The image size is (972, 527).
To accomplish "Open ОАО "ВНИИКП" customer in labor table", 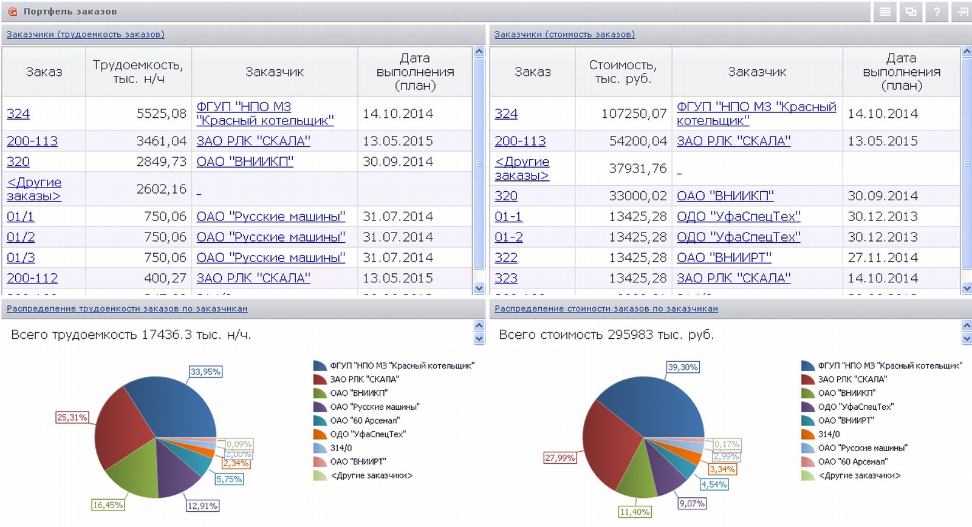I will (245, 161).
